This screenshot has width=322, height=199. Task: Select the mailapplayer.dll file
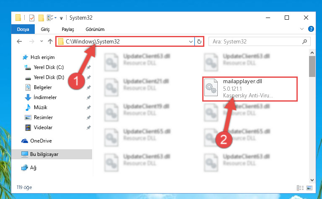[x=250, y=89]
